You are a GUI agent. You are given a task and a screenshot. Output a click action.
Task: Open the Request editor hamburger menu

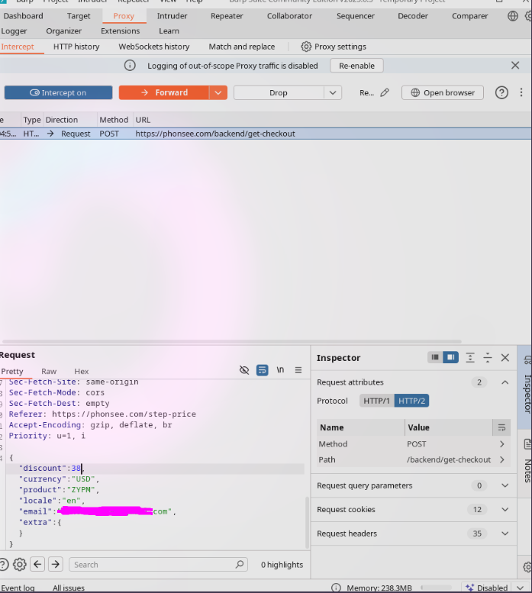298,370
